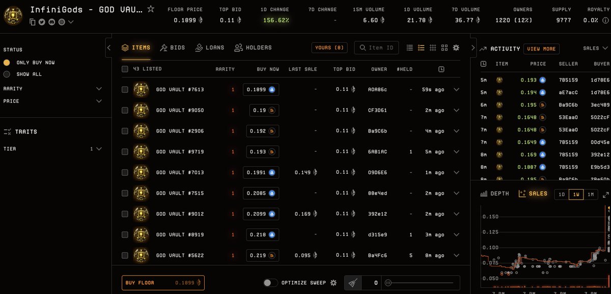Open the collection's Discord link icon
The image size is (611, 294).
52,22
